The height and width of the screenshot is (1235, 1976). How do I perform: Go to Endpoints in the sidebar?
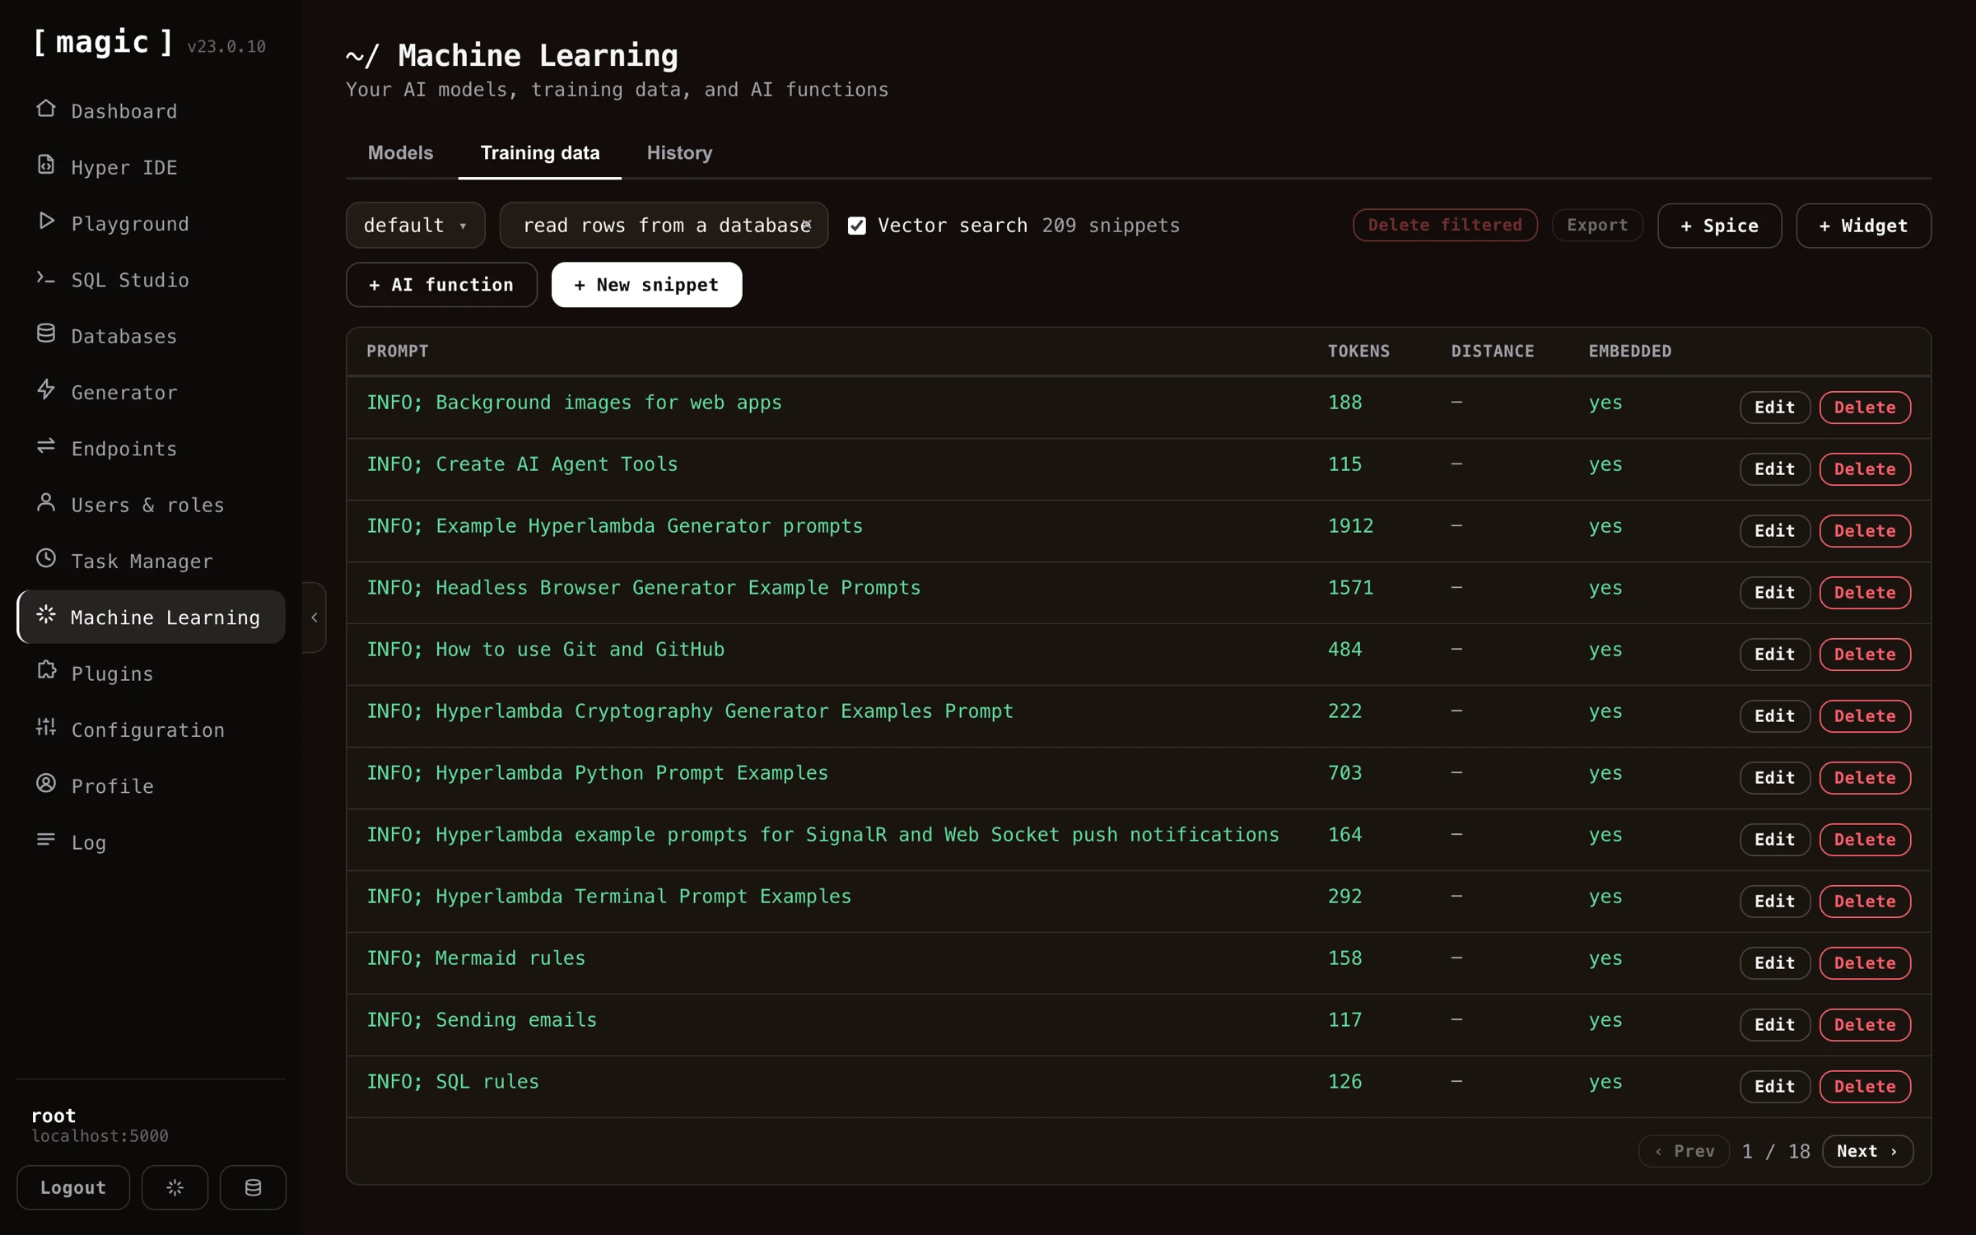tap(151, 448)
